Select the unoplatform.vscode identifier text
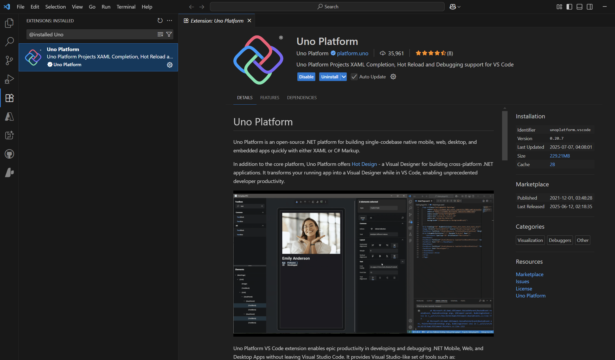This screenshot has height=360, width=615. (x=570, y=130)
